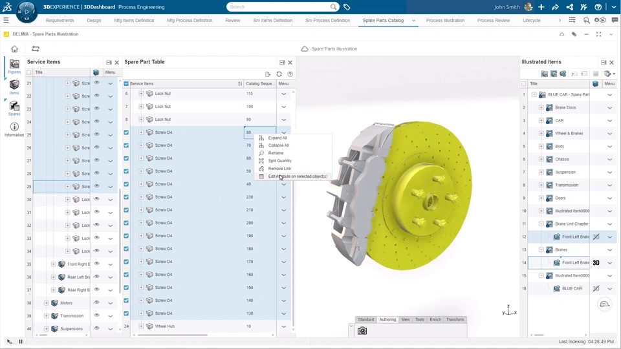Uncheck the Screw D4 row with sequence 130
Image resolution: width=621 pixels, height=349 pixels.
(126, 313)
